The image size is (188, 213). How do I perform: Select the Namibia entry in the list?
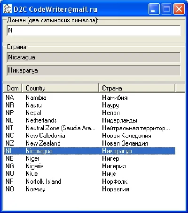[36, 98]
